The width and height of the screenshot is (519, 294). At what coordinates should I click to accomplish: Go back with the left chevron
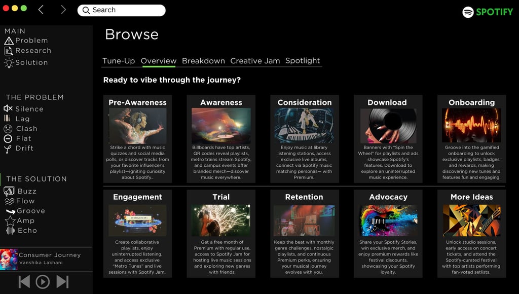tap(41, 10)
